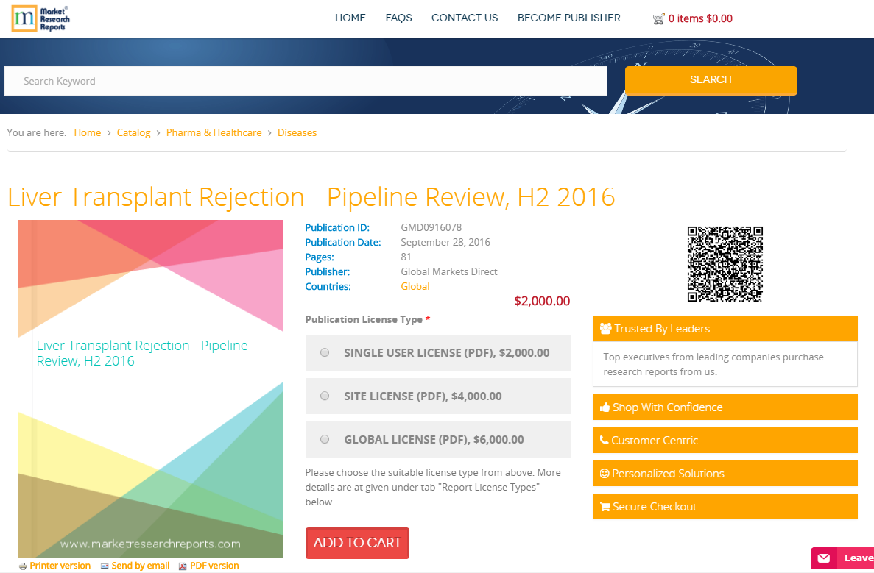The image size is (874, 573).
Task: Open the FAQS menu item
Action: (398, 18)
